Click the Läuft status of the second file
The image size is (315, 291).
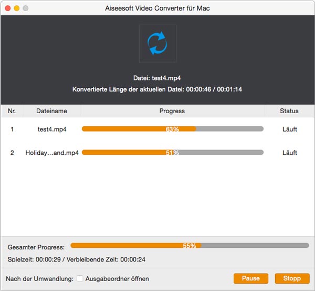coord(289,153)
